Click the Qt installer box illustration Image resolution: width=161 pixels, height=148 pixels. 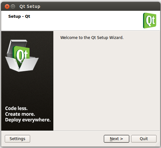tap(22, 56)
